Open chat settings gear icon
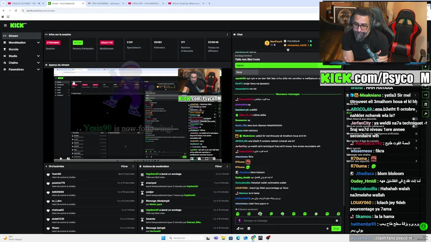This screenshot has width=431, height=242. click(327, 229)
